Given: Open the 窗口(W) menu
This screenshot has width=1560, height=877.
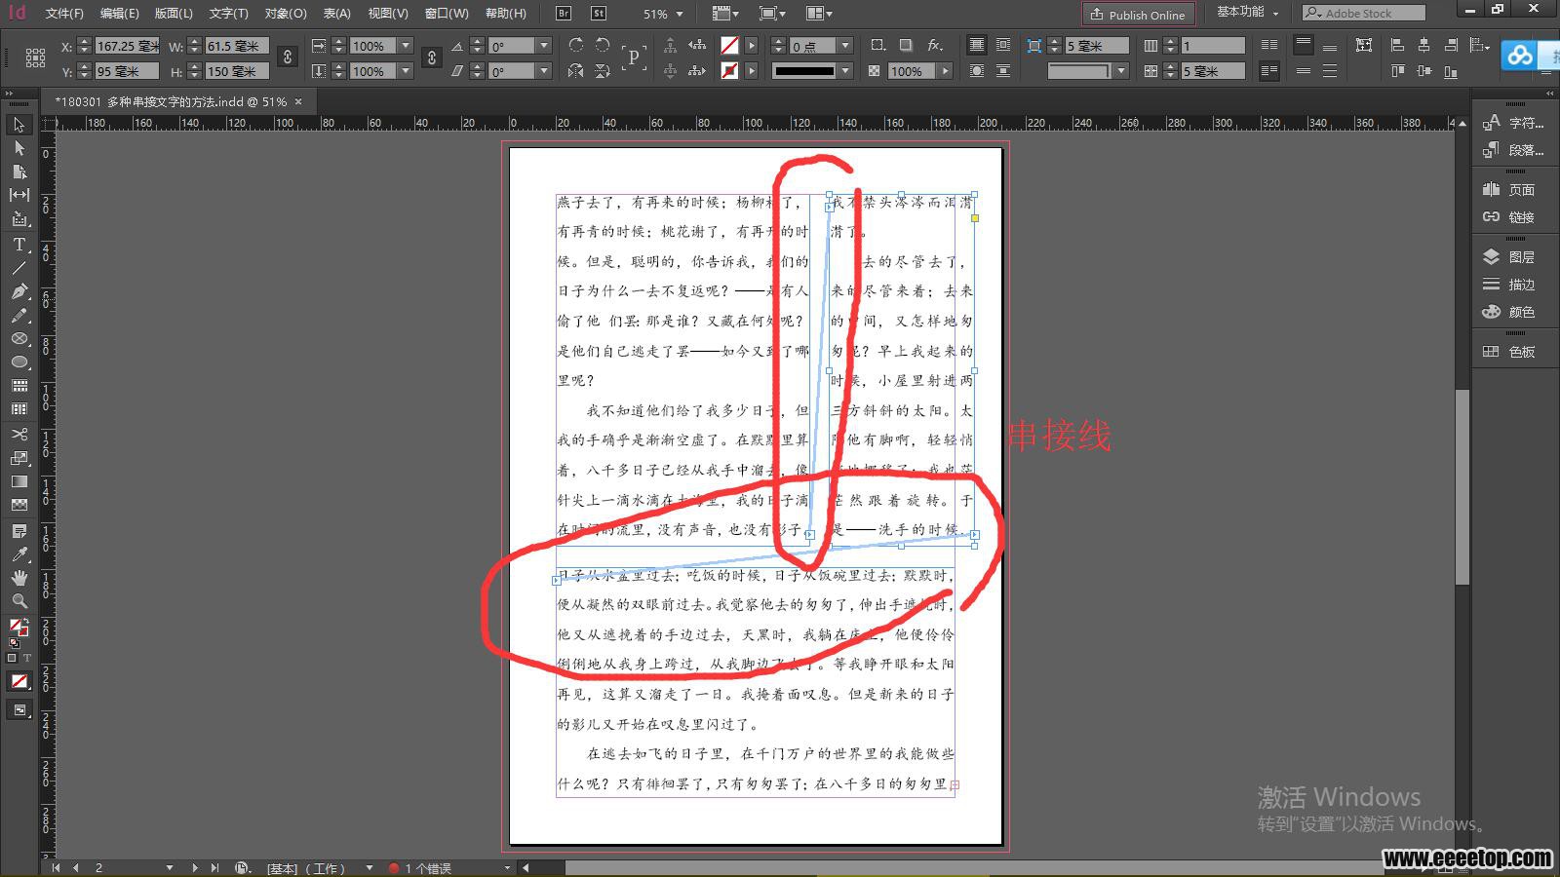Looking at the screenshot, I should point(447,14).
